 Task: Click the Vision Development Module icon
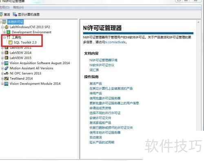(7, 84)
